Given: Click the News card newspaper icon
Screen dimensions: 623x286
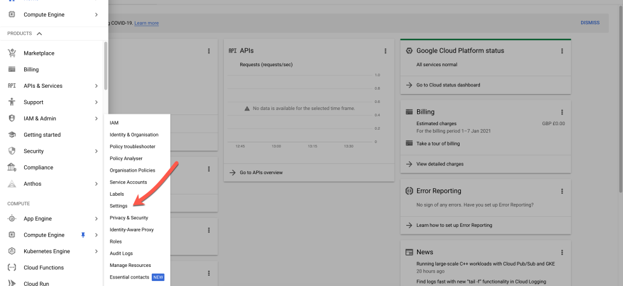Looking at the screenshot, I should coord(409,252).
